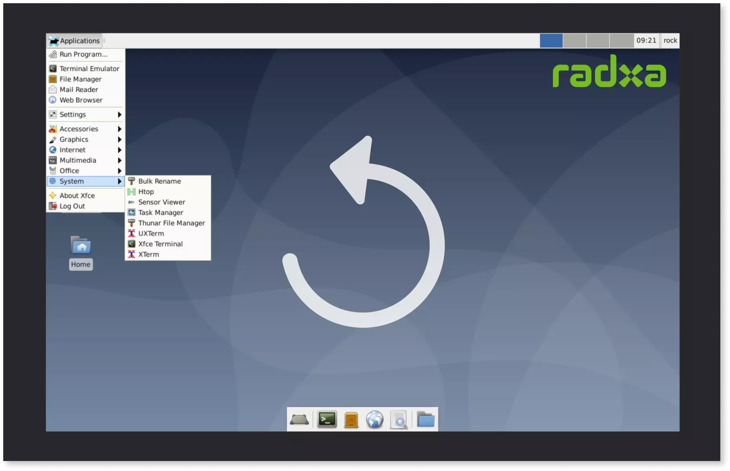Expand the Graphics submenu arrow
The image size is (730, 471).
(119, 140)
